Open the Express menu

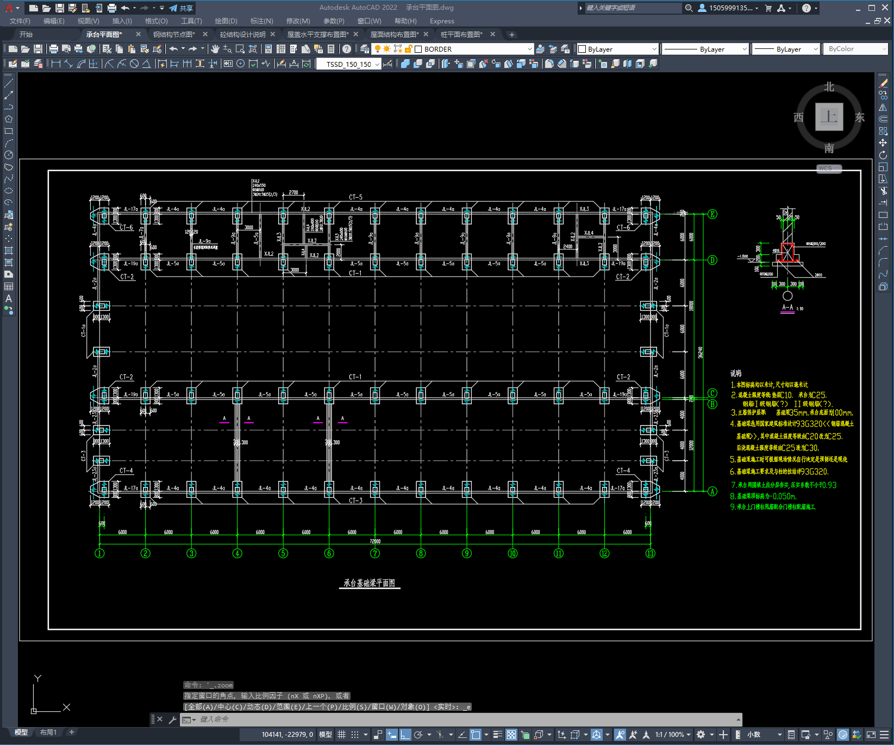[442, 21]
